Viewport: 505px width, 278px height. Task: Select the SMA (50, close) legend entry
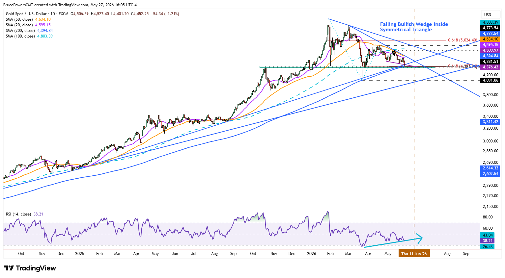(x=28, y=19)
